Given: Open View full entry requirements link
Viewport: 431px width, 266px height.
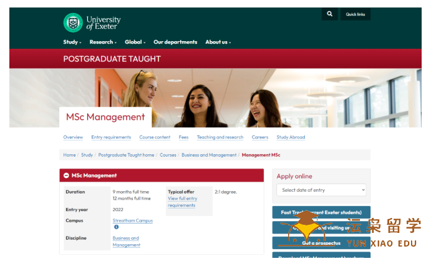Looking at the screenshot, I should [x=183, y=202].
